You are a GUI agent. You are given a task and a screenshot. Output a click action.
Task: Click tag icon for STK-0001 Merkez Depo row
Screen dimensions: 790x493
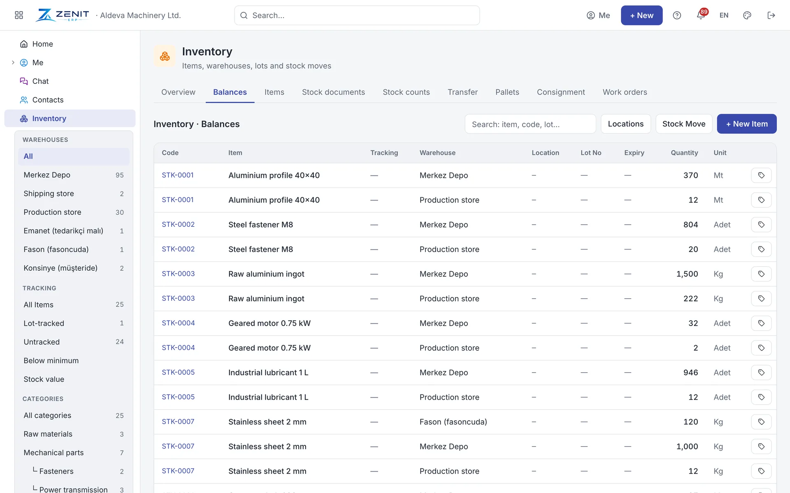click(761, 175)
